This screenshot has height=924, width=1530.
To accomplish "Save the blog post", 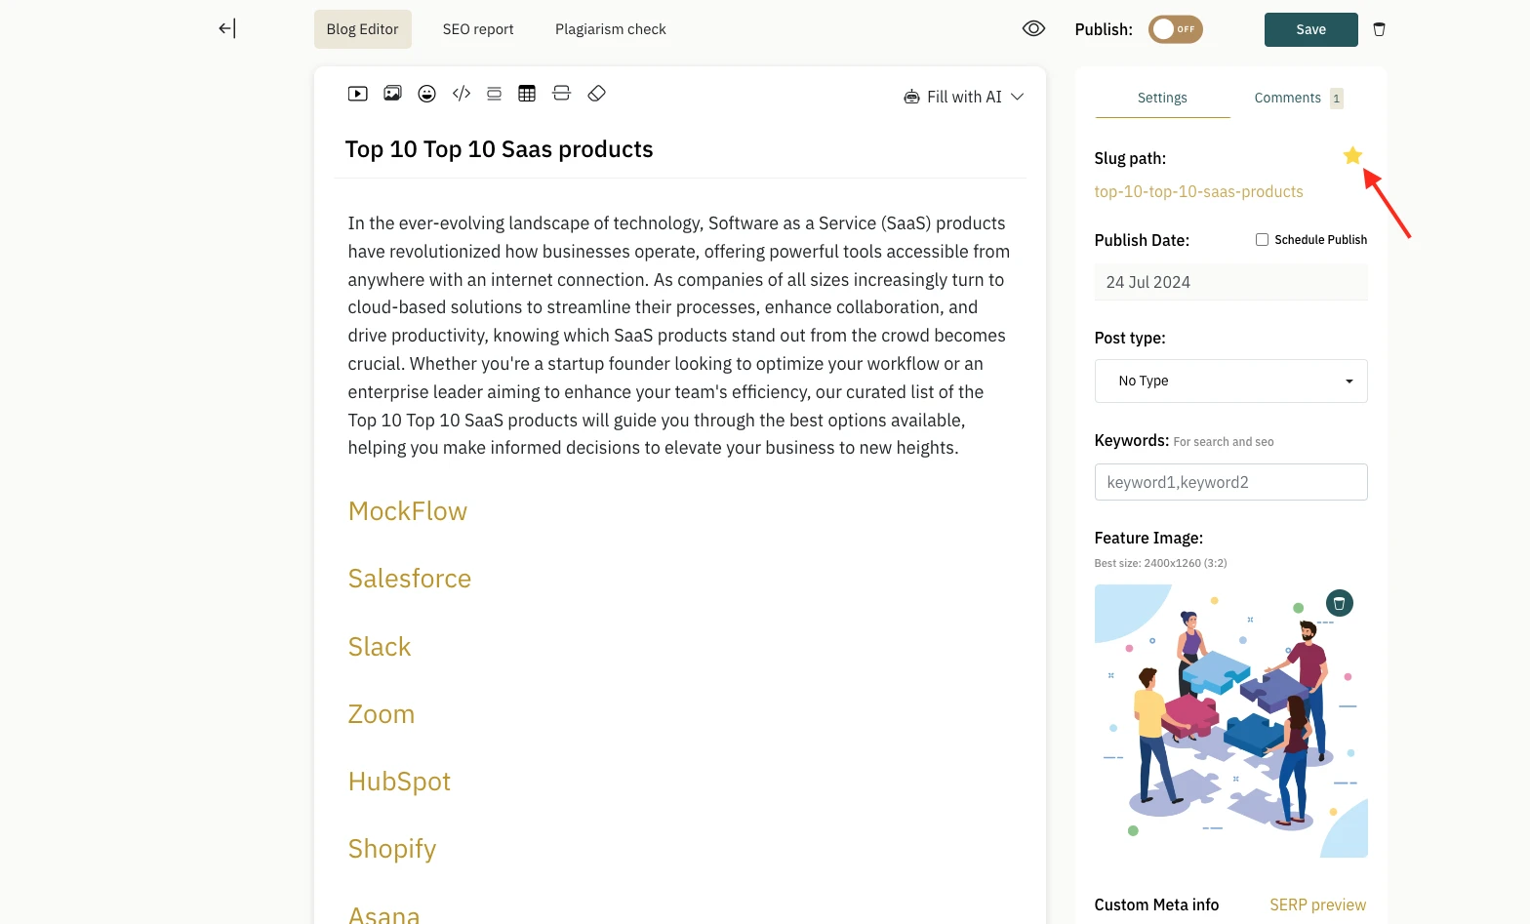I will [x=1310, y=29].
